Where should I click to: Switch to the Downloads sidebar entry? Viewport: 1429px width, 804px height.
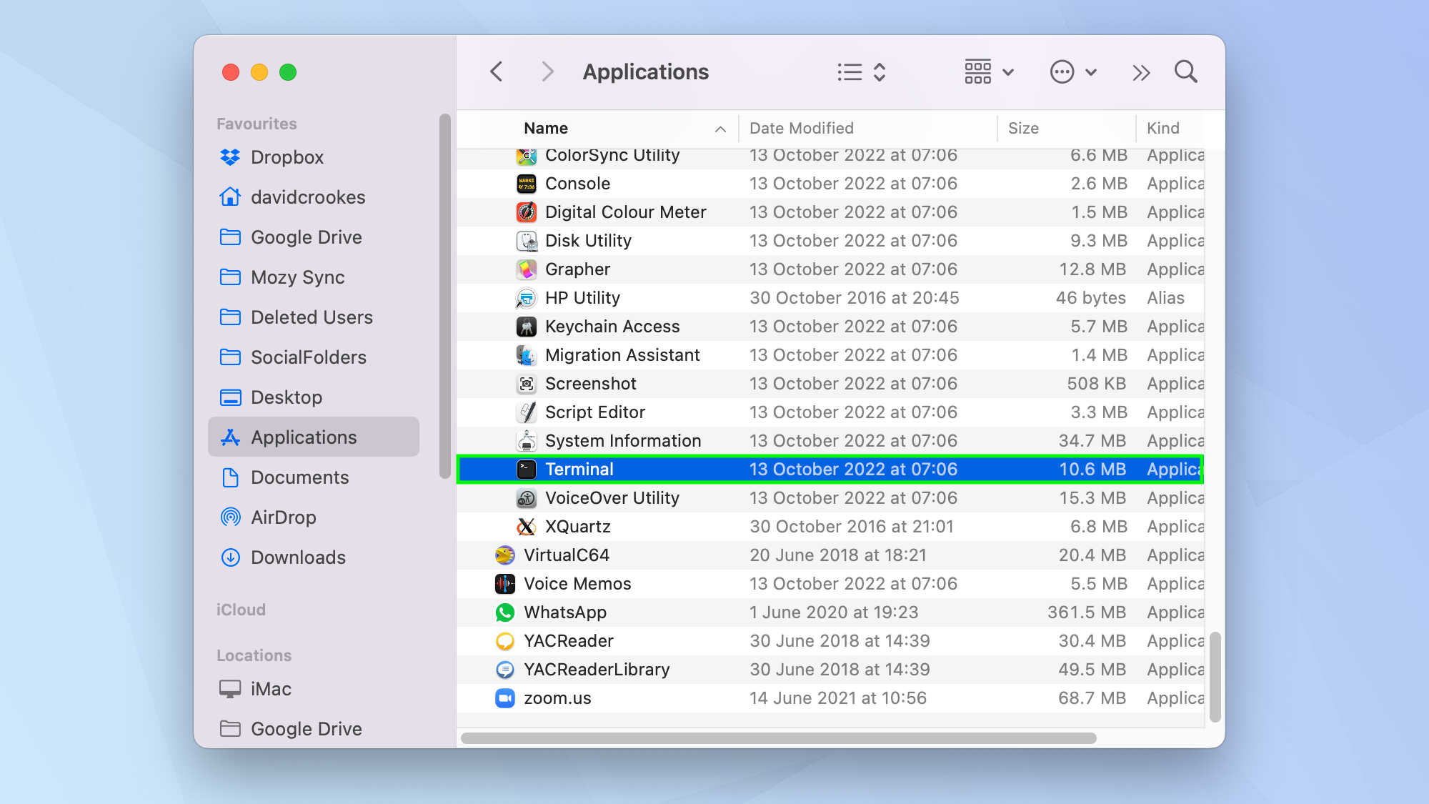(x=298, y=557)
